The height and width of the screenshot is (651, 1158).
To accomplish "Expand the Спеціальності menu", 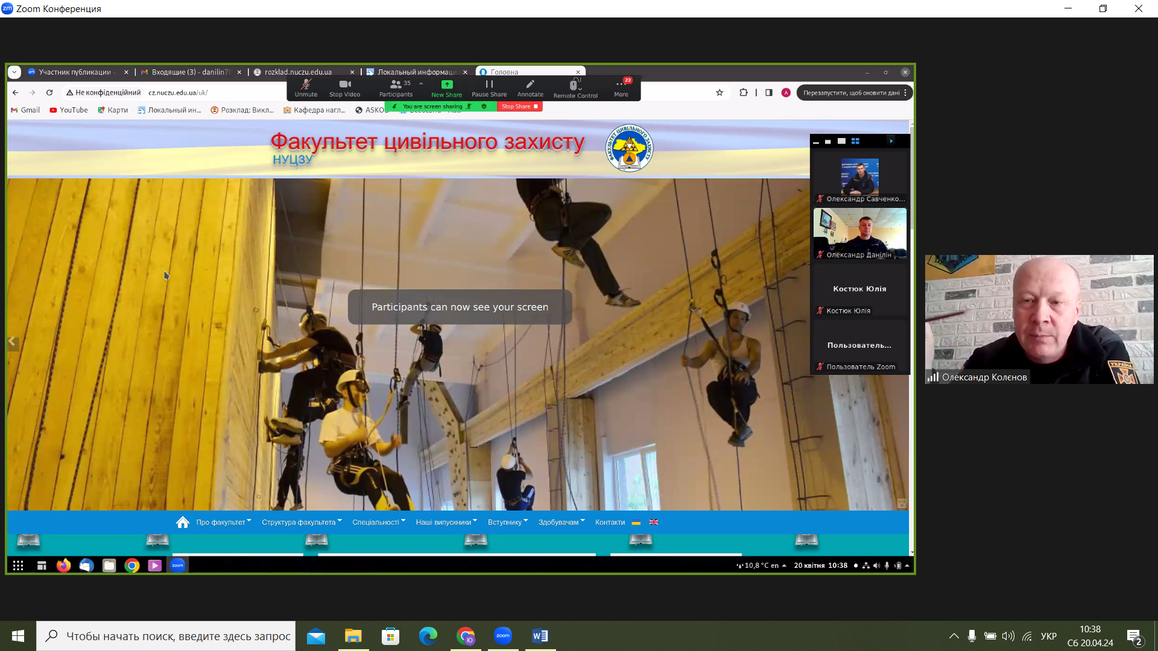I will click(379, 523).
